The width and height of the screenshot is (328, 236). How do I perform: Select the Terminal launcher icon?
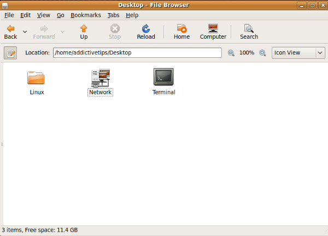(163, 77)
